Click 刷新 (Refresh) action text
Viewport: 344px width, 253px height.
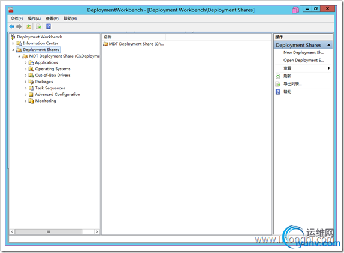287,76
